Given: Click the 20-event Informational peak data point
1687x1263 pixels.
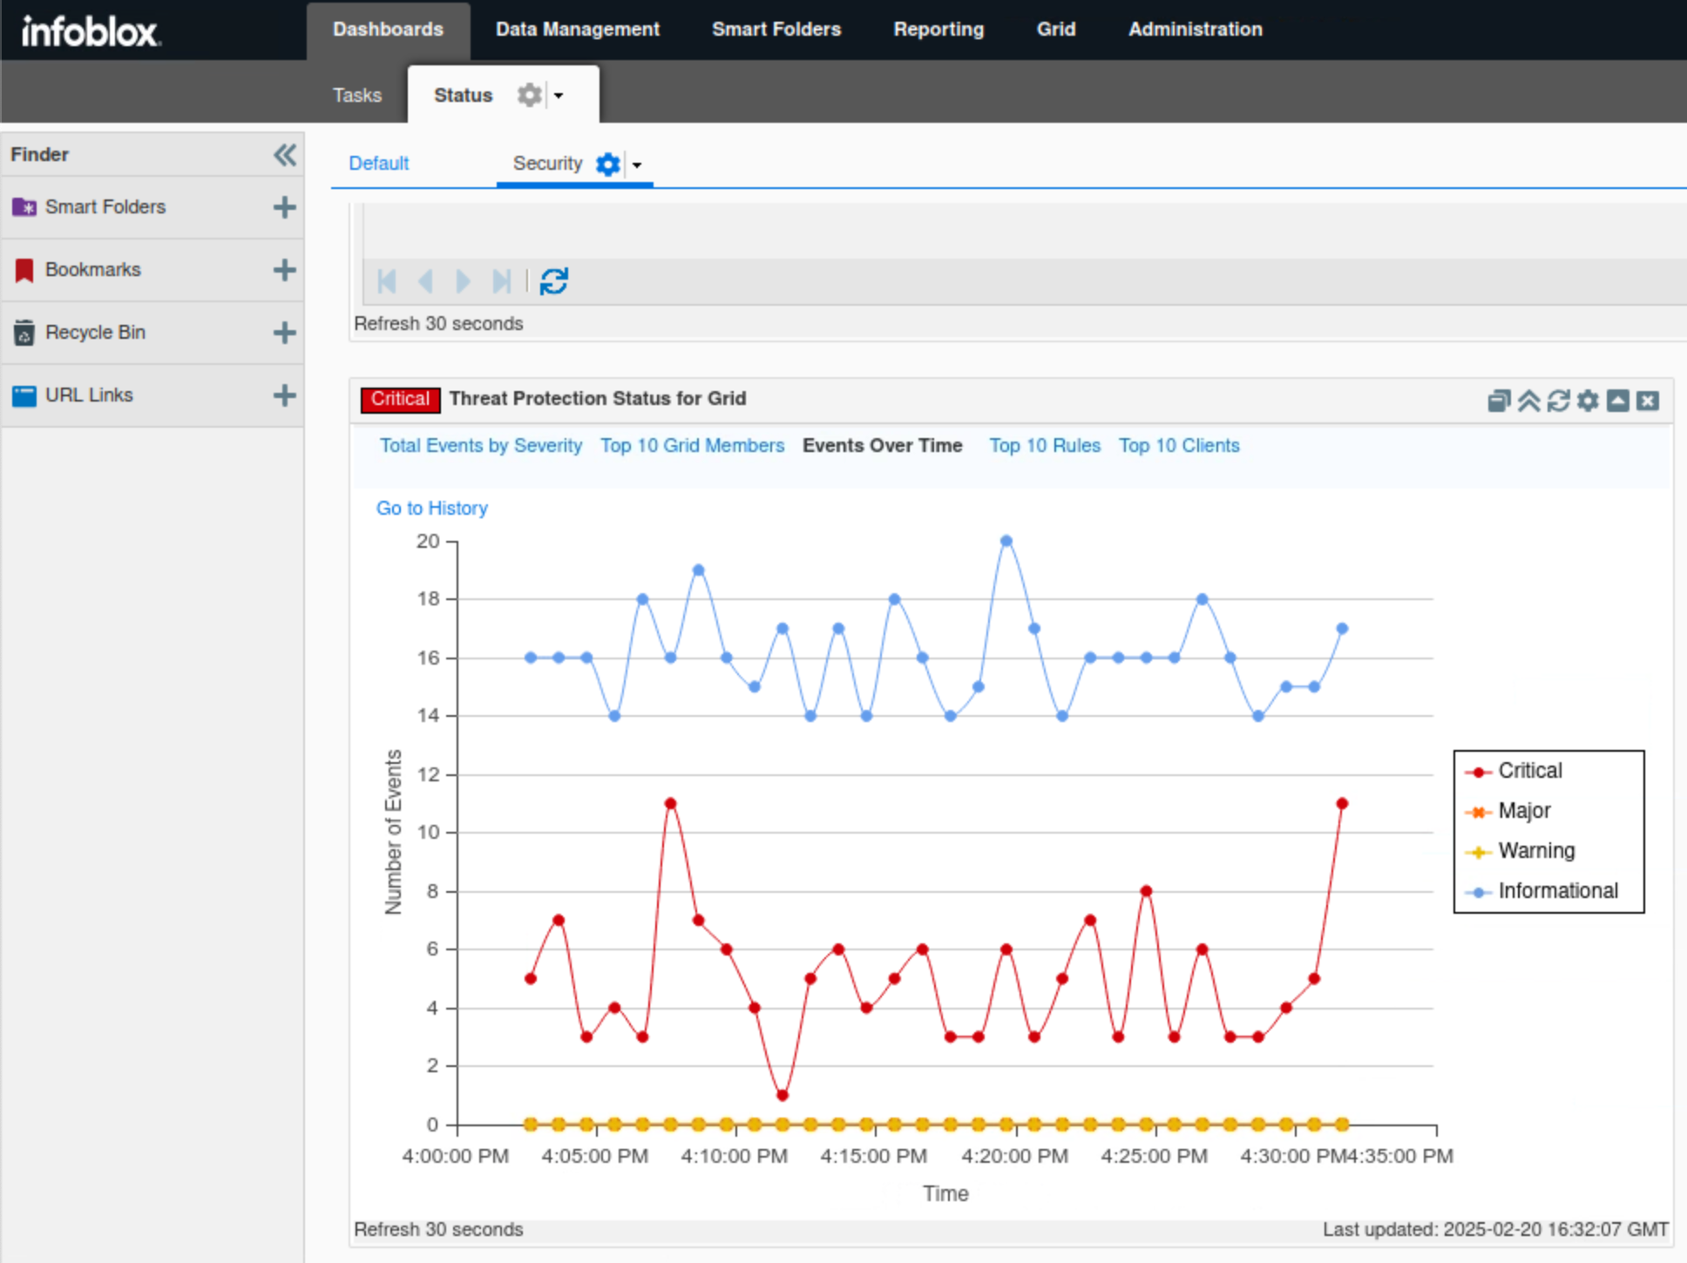Looking at the screenshot, I should pyautogui.click(x=1006, y=541).
